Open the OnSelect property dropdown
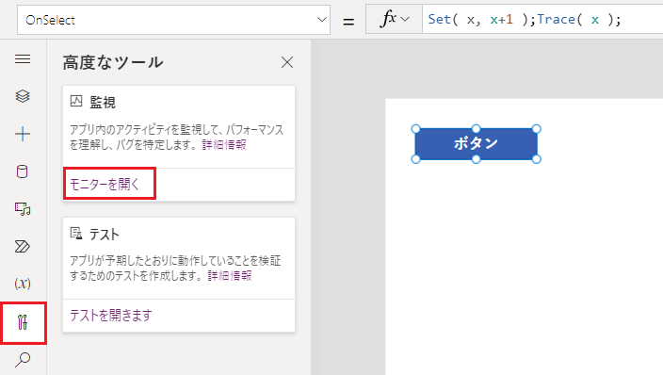The image size is (663, 375). click(173, 20)
